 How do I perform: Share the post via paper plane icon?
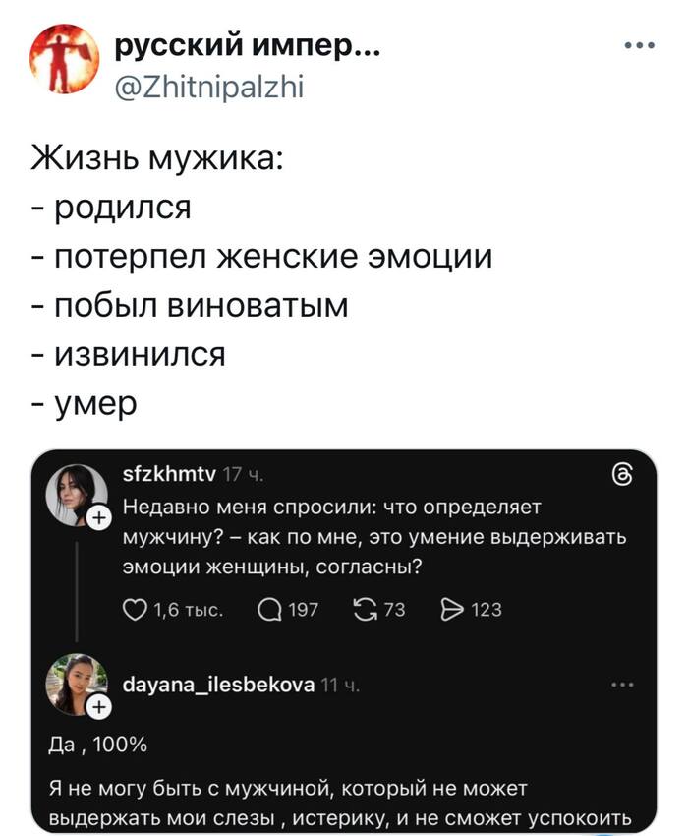tap(452, 610)
